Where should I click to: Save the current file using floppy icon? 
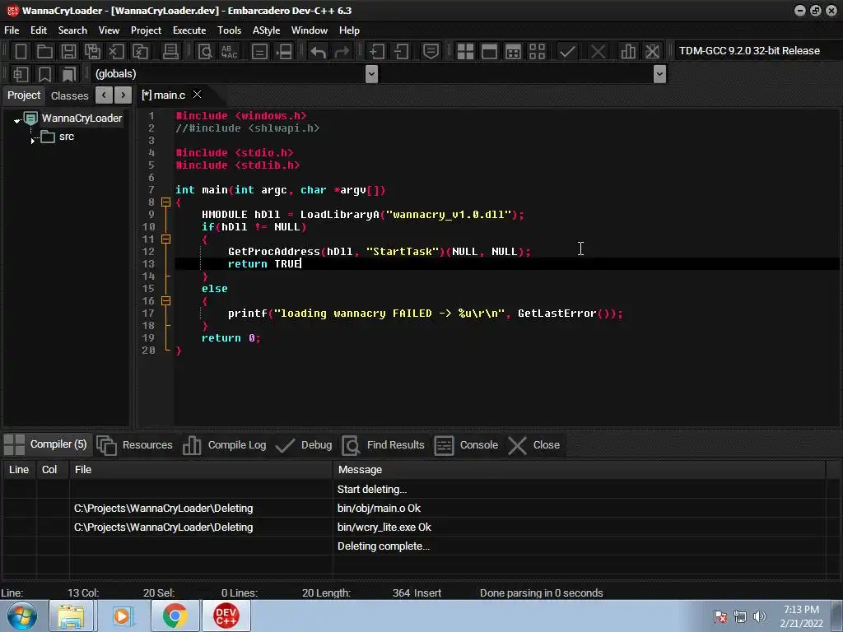pyautogui.click(x=68, y=51)
